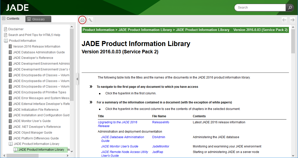Click the File Name column header
This screenshot has width=298, height=158.
point(159,116)
